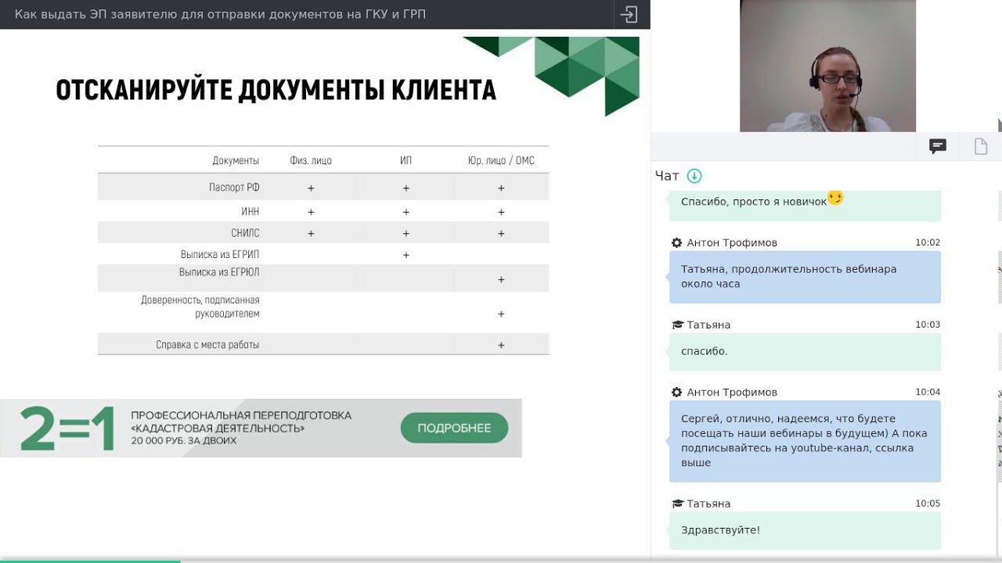Viewport: 1002px width, 563px height.
Task: Click the СНИЛС table row label
Action: click(x=245, y=233)
